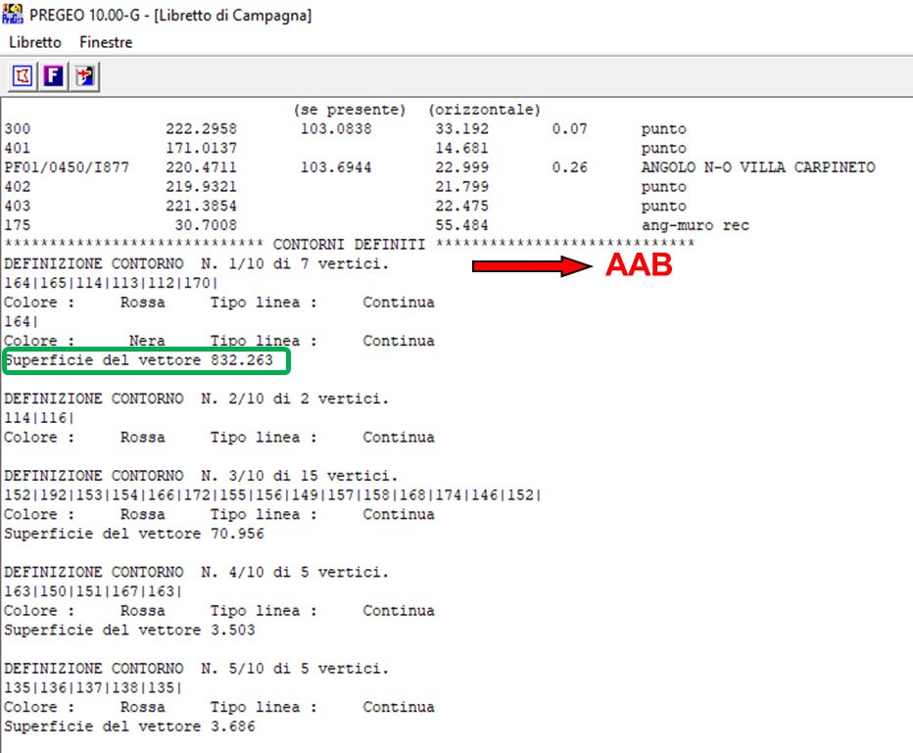Click the CONTORNI DEFINITI separator line
This screenshot has width=913, height=753.
(x=349, y=245)
